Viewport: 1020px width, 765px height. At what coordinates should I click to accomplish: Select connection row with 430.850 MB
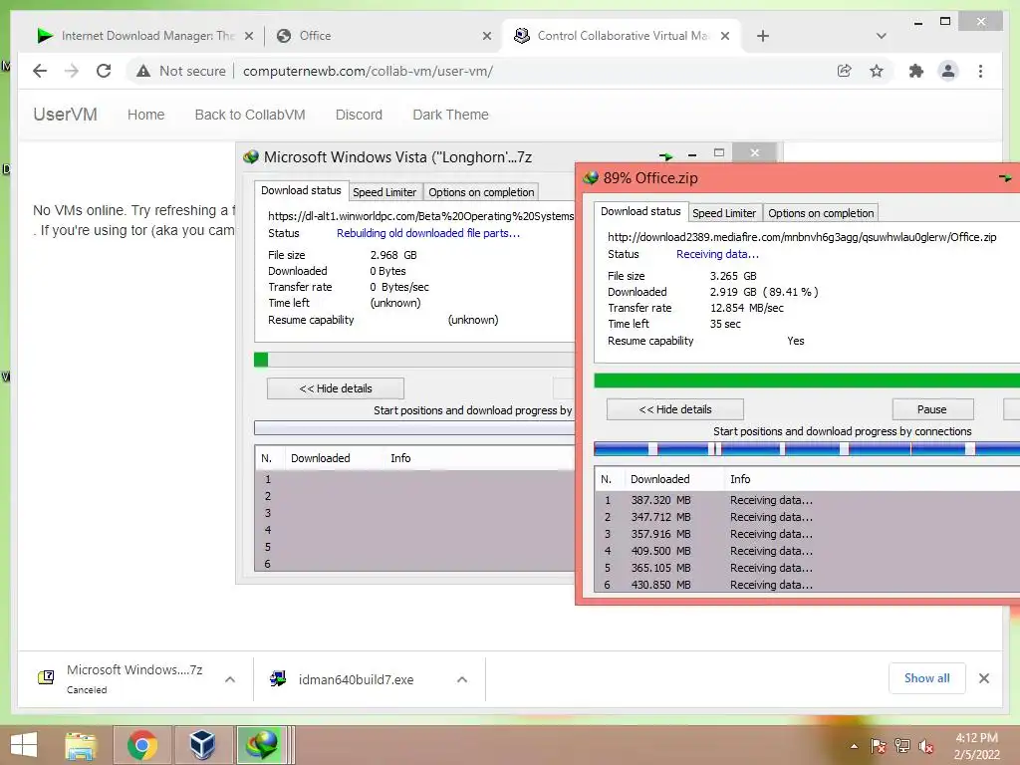pos(807,584)
